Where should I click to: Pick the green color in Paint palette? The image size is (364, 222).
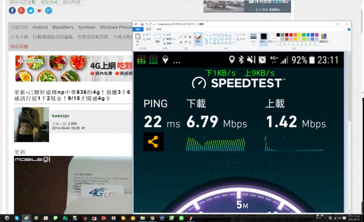pyautogui.click(x=304, y=35)
